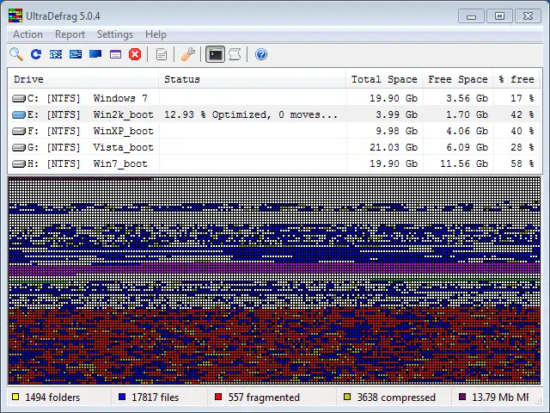Click the Optimize MFT purple window icon

115,54
